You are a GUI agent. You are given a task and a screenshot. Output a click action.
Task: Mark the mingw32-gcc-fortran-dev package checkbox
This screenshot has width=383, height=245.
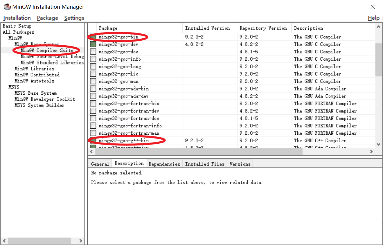click(x=93, y=111)
